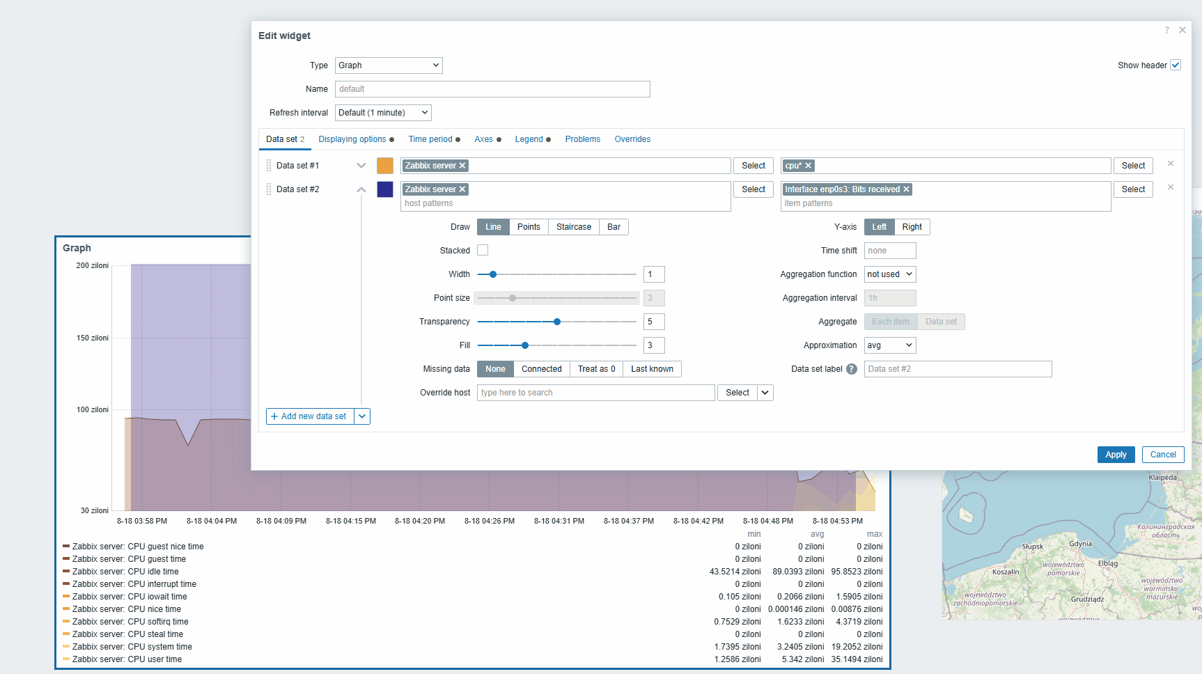
Task: Switch to the Data set tab
Action: tap(285, 139)
